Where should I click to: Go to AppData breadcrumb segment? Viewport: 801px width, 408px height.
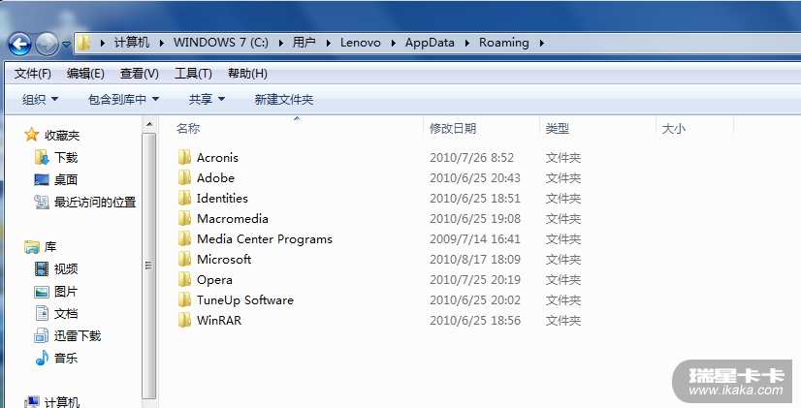tap(430, 43)
